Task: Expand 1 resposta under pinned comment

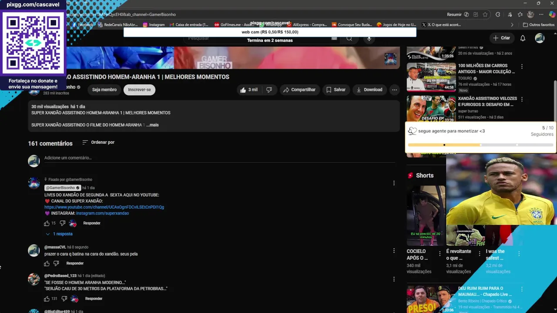Action: pos(60,234)
